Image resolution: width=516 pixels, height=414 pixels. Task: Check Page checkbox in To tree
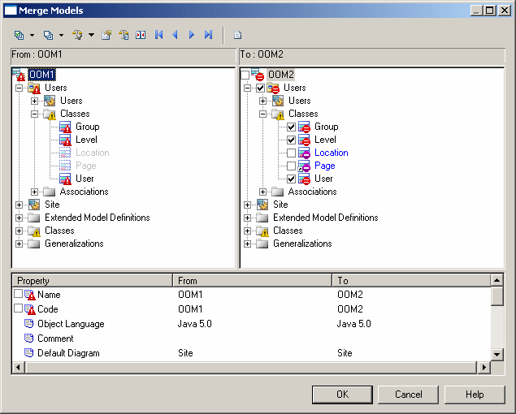pos(291,166)
